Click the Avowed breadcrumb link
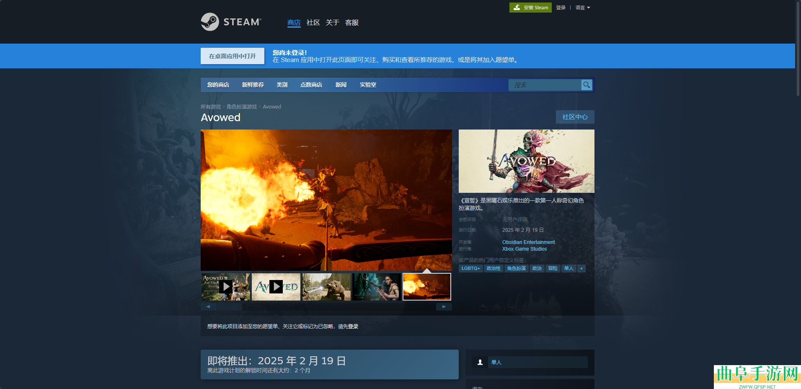 pos(272,107)
